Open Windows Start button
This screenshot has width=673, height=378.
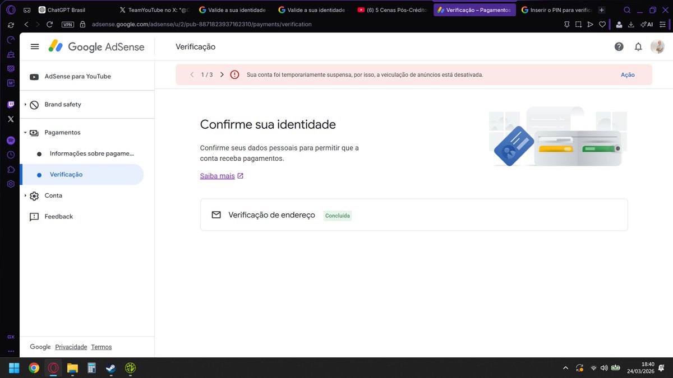[x=14, y=368]
